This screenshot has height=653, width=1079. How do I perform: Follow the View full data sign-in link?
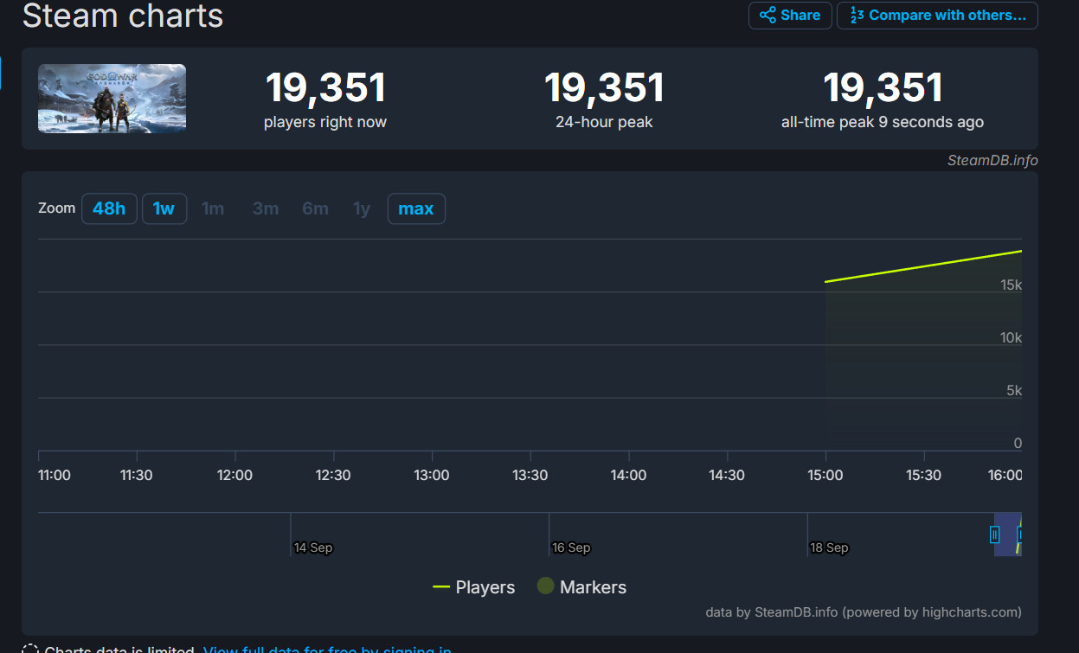(327, 649)
